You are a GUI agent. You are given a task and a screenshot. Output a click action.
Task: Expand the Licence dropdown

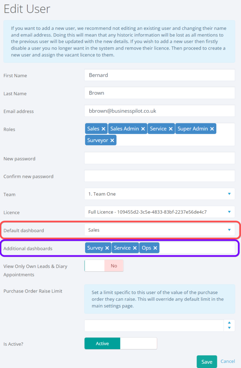click(160, 212)
